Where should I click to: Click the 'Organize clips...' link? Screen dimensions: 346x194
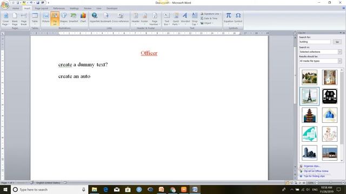click(x=311, y=166)
